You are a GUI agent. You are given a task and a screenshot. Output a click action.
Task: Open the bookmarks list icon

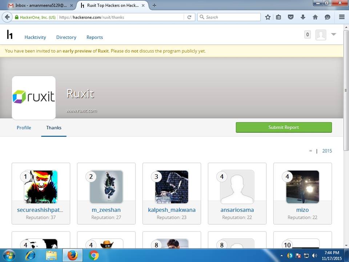point(278,17)
